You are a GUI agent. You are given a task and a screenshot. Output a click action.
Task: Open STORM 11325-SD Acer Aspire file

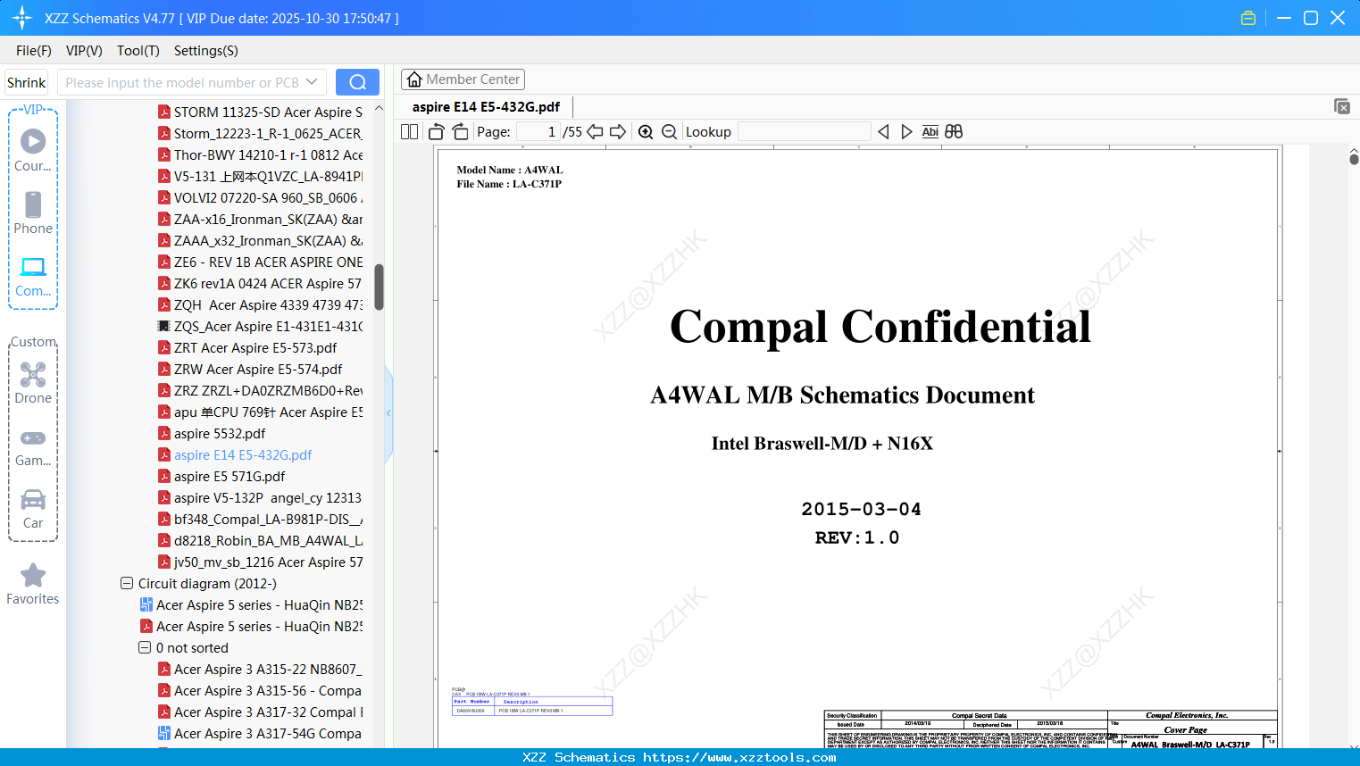tap(260, 112)
